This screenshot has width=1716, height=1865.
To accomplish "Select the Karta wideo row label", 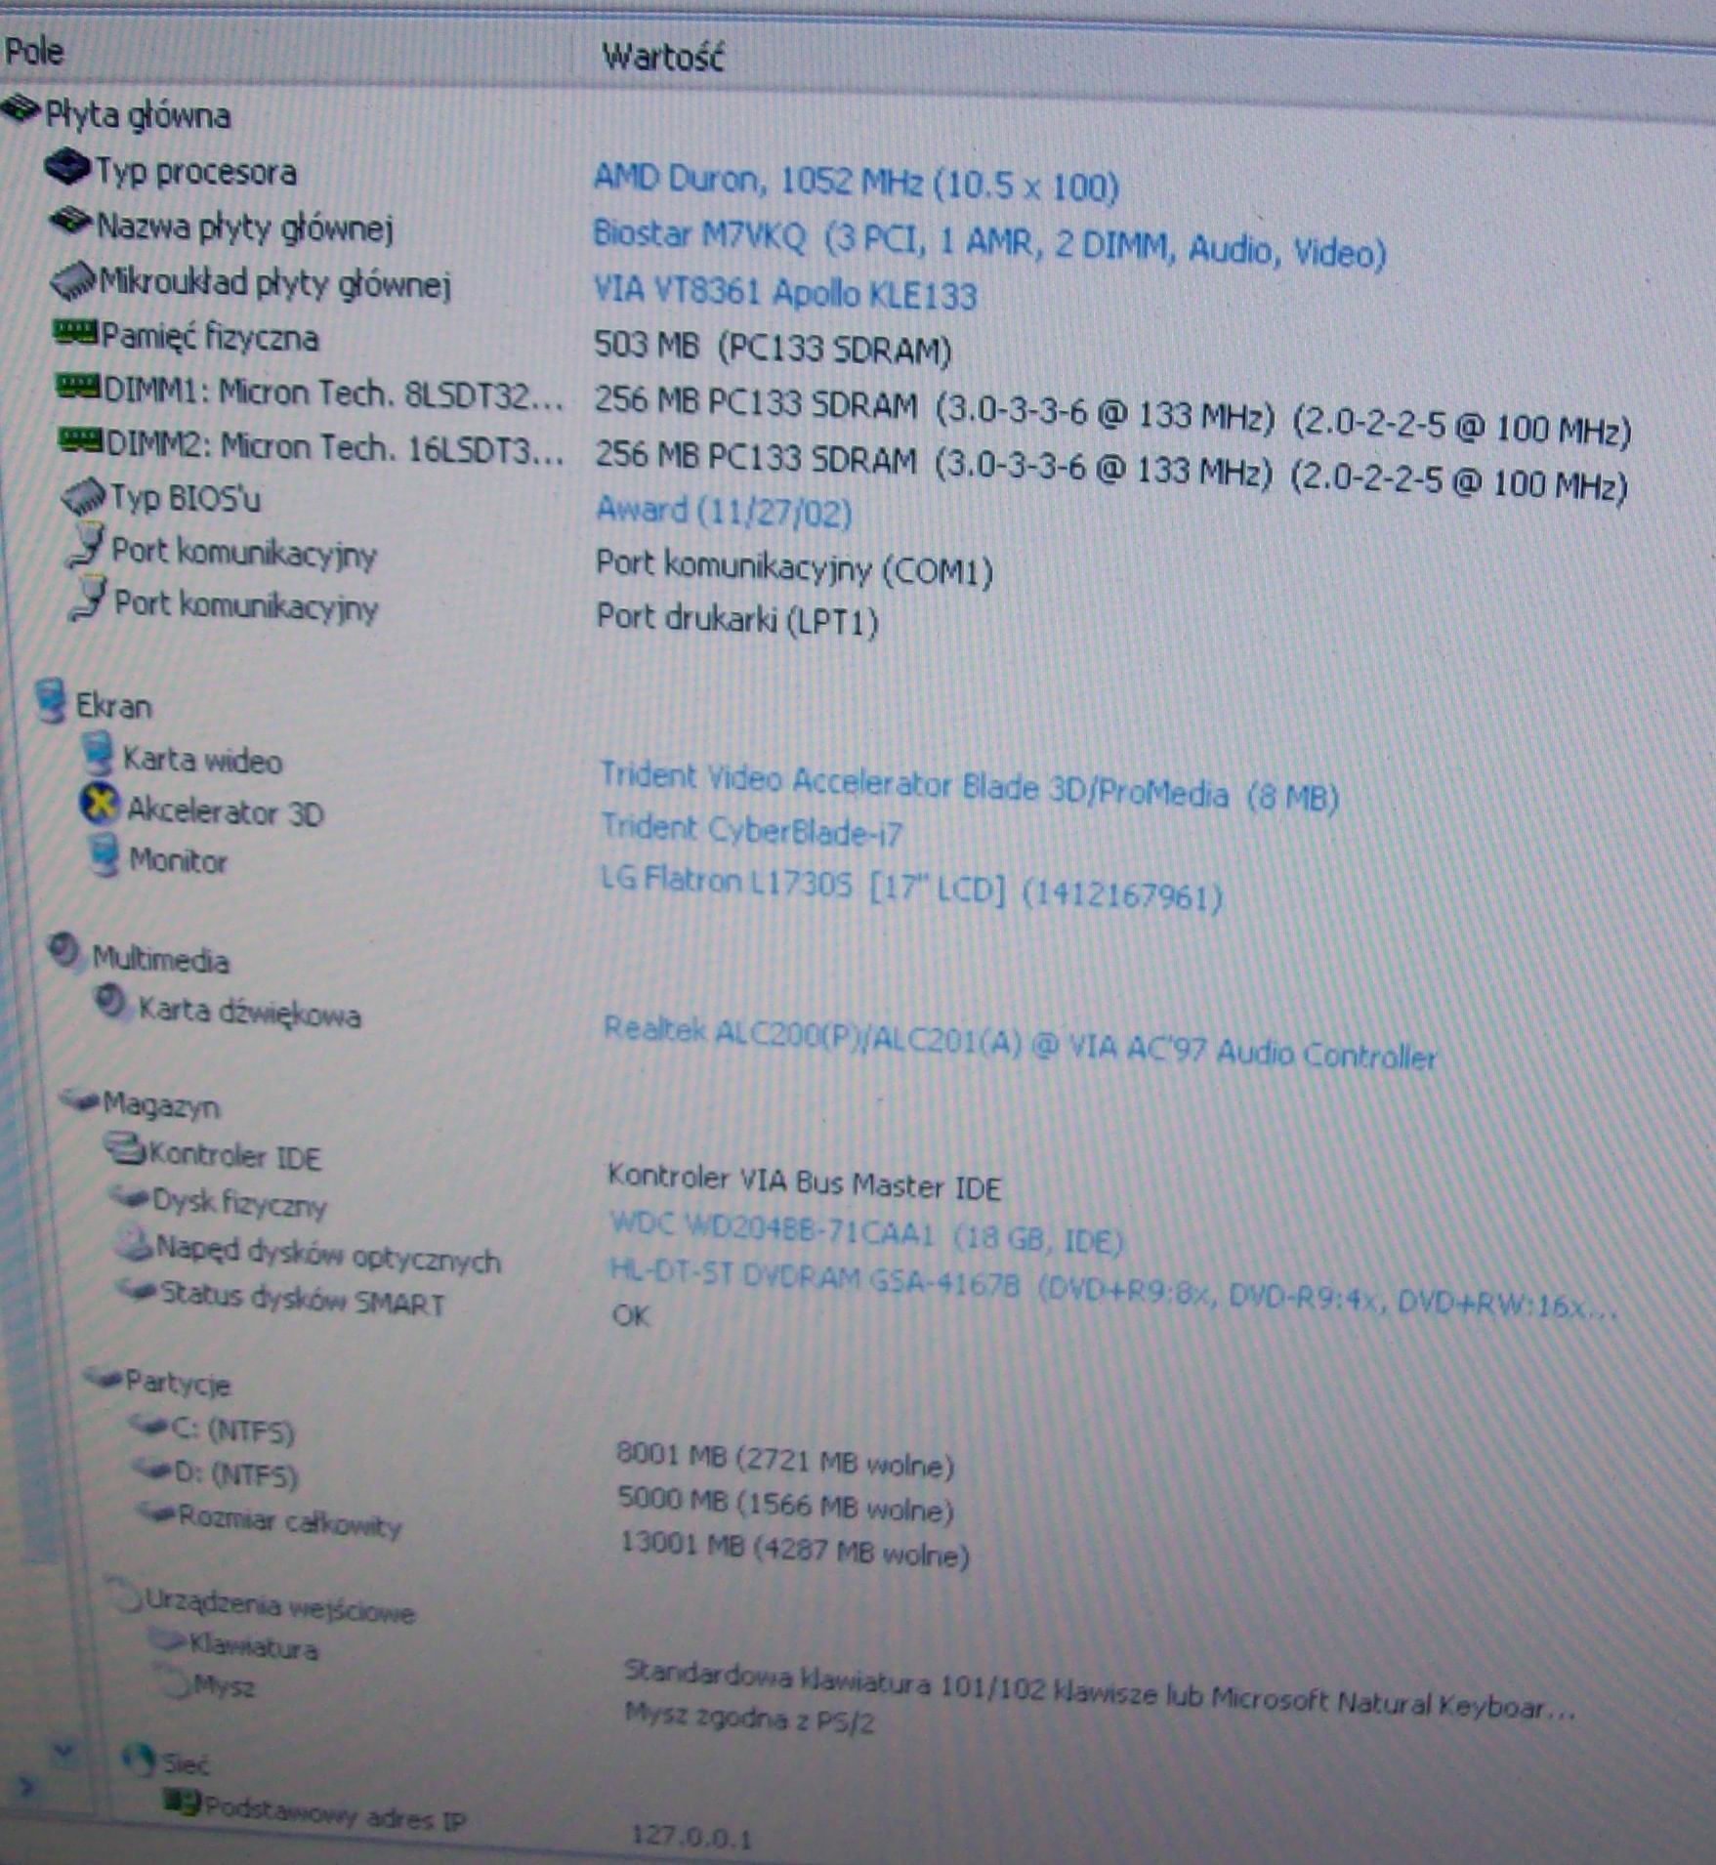I will [x=202, y=760].
